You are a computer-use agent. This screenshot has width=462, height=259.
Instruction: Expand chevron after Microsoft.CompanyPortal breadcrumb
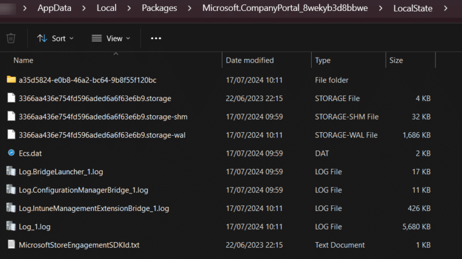[x=381, y=8]
